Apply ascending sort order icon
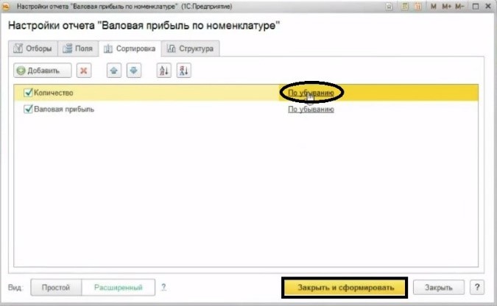The image size is (497, 306). (163, 71)
